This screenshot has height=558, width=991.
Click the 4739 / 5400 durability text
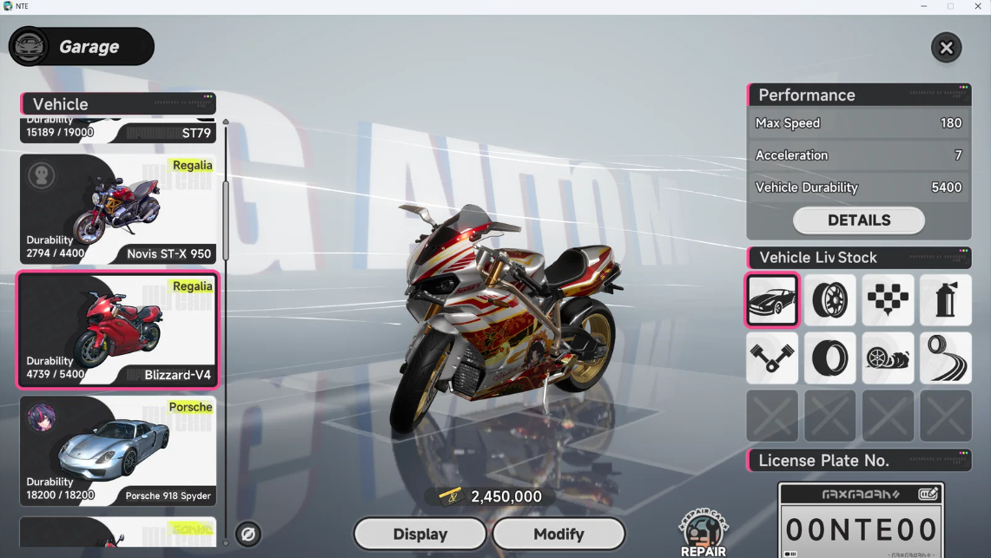[55, 374]
